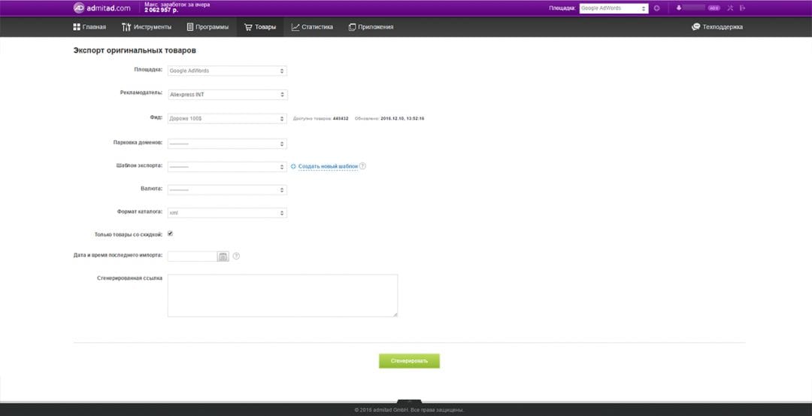Click the Только товары со скидкой label
This screenshot has width=812, height=416.
click(129, 234)
